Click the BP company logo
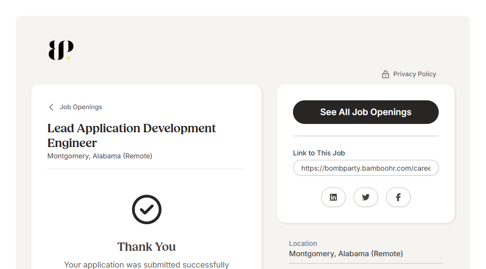This screenshot has width=486, height=269. tap(61, 50)
